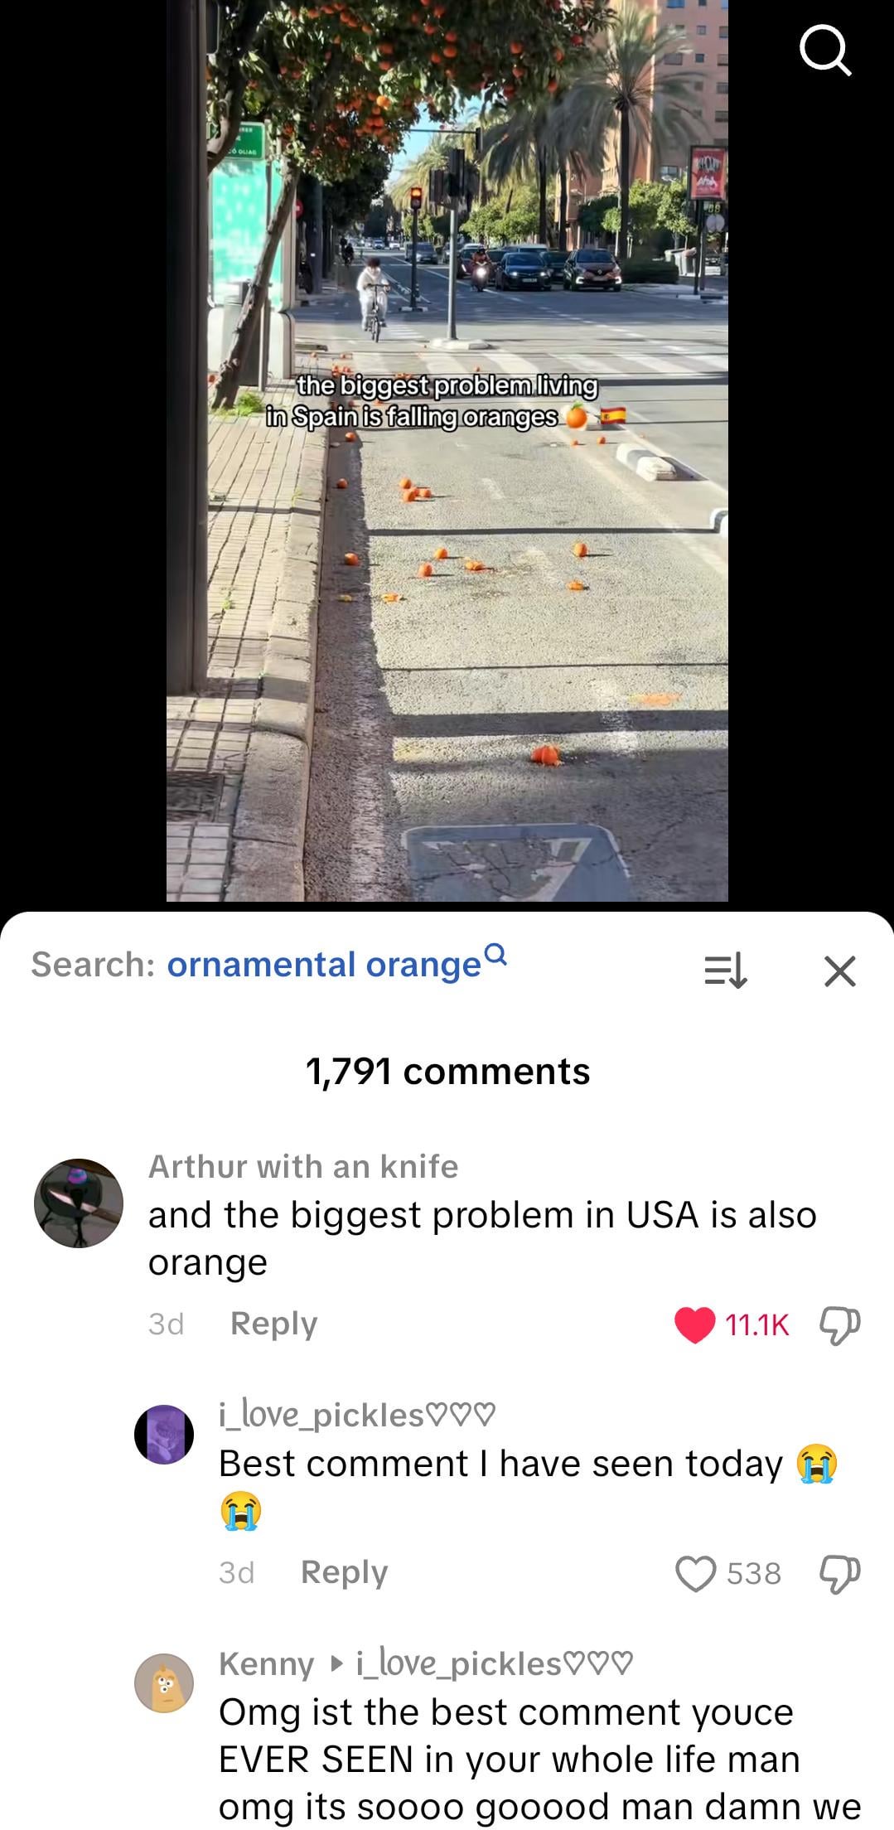The width and height of the screenshot is (894, 1830).
Task: Reply to Arthur's orange comment
Action: pos(273,1324)
